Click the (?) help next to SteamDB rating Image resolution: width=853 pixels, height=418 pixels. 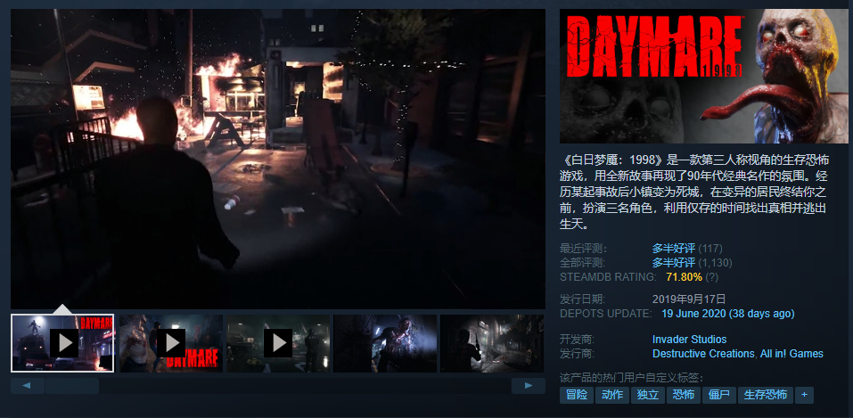coord(711,277)
